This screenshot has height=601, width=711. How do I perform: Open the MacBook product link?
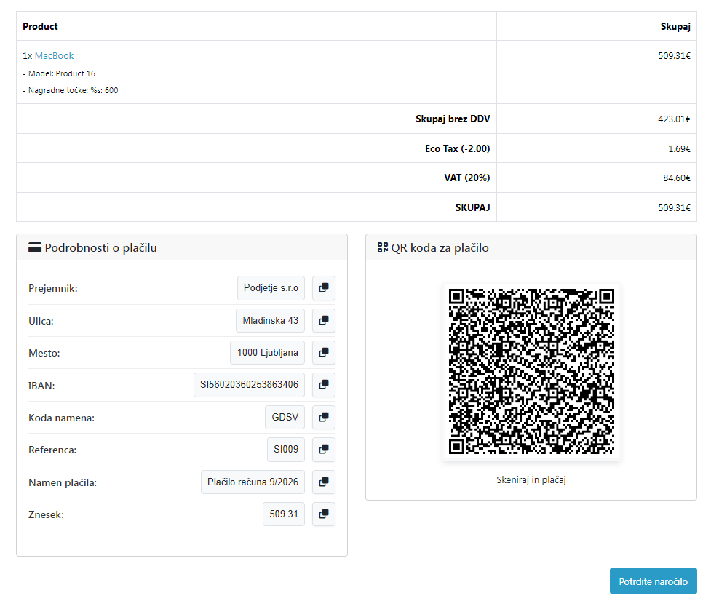point(54,56)
